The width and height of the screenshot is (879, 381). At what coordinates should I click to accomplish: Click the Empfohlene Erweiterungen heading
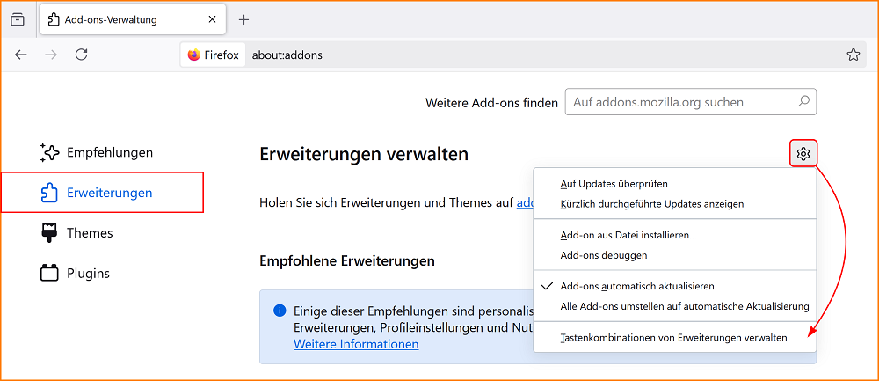347,261
